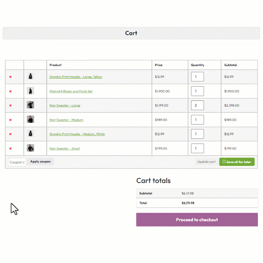
Task: Click quantity box for Midnight Blazer set
Action: [x=197, y=91]
